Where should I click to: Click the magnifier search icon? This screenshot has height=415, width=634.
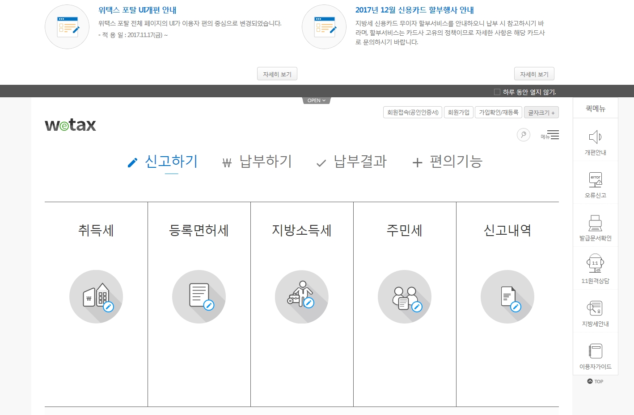pos(523,135)
